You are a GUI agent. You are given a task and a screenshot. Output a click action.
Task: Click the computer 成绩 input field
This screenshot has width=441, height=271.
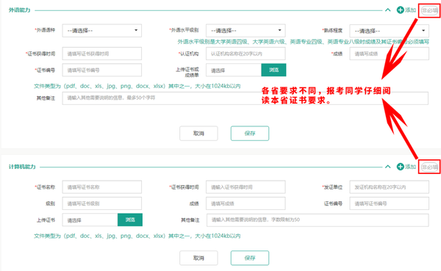245,203
